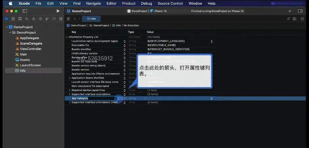Choose the iPhone 13 run destination

point(158,11)
